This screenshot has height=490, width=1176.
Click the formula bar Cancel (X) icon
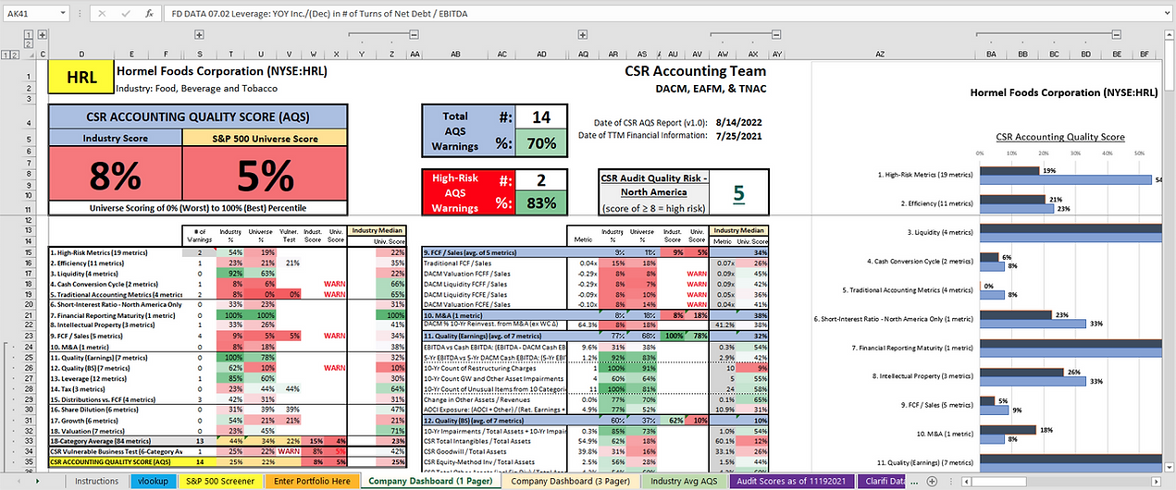click(x=101, y=14)
